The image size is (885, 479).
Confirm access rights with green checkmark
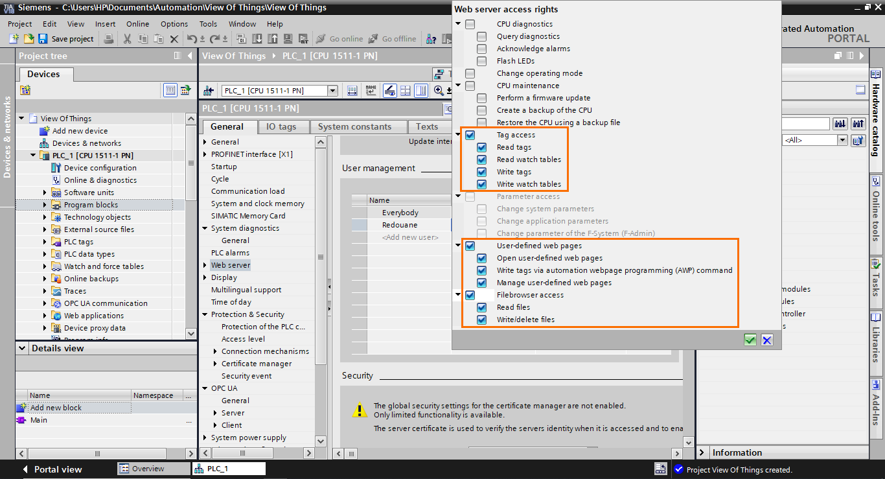[750, 340]
